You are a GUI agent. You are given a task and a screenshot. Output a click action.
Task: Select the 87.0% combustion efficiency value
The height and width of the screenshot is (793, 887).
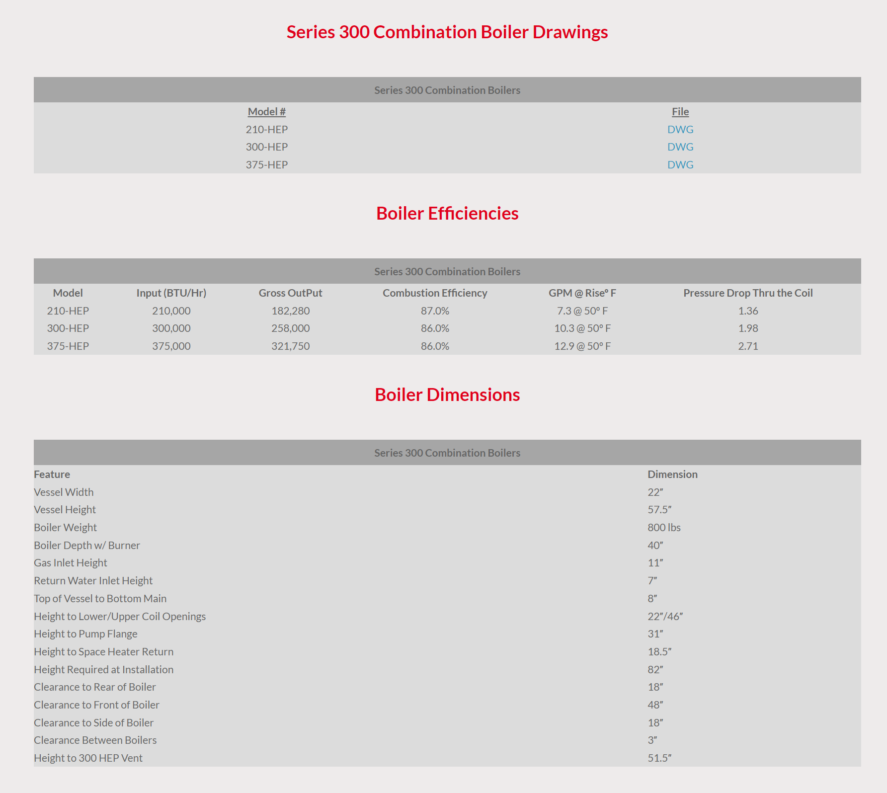point(435,311)
